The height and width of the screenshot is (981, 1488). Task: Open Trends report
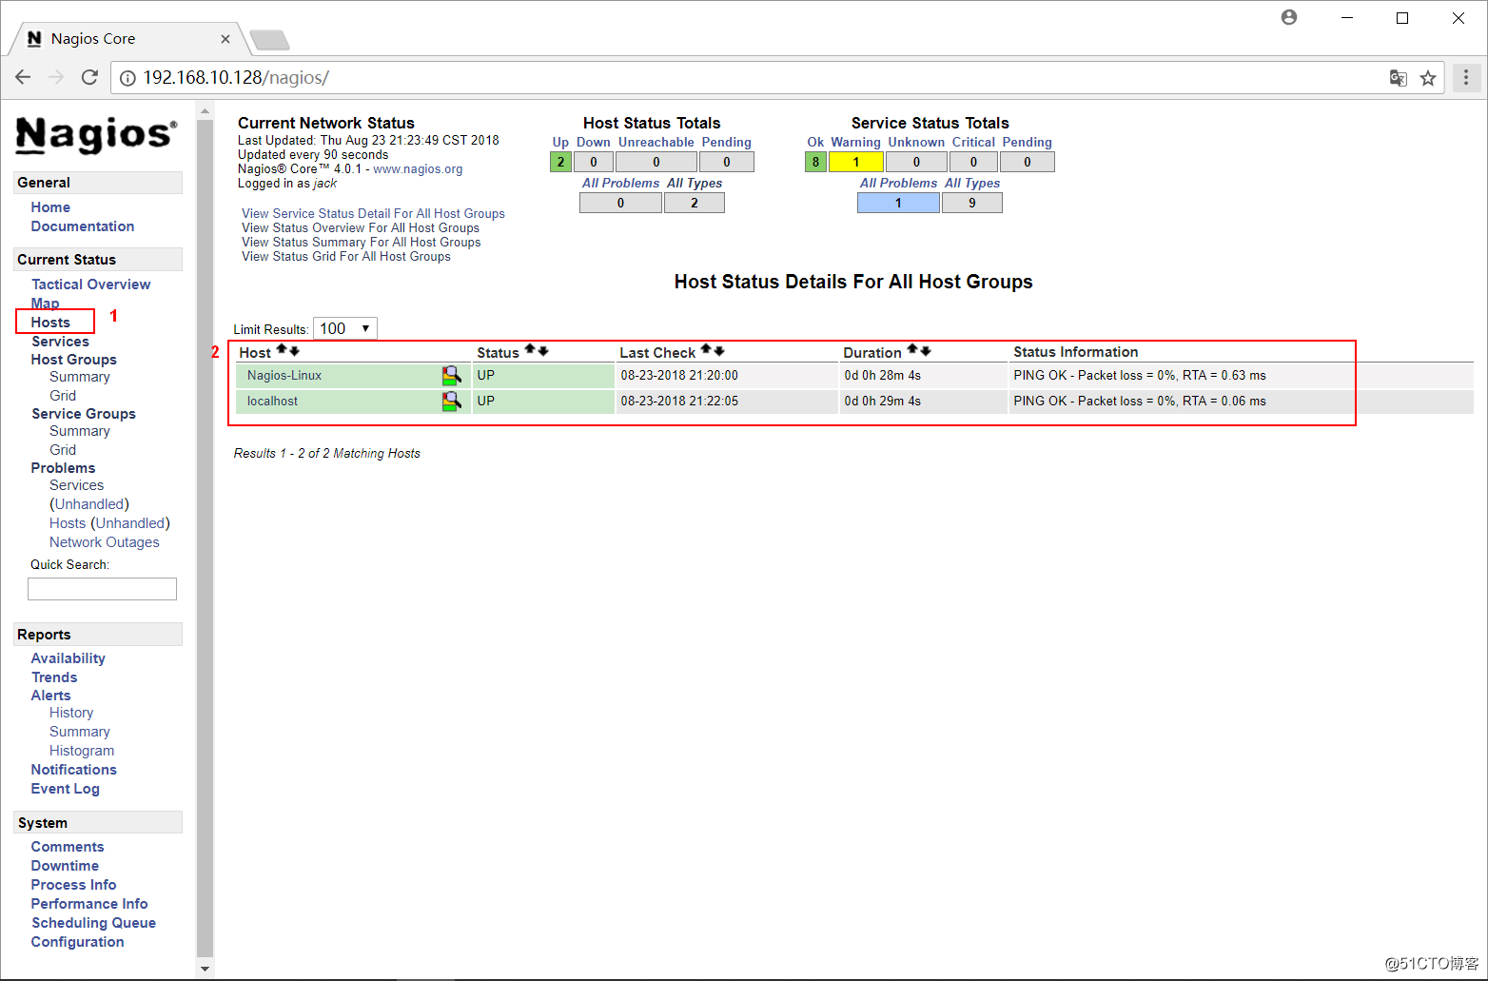tap(54, 677)
